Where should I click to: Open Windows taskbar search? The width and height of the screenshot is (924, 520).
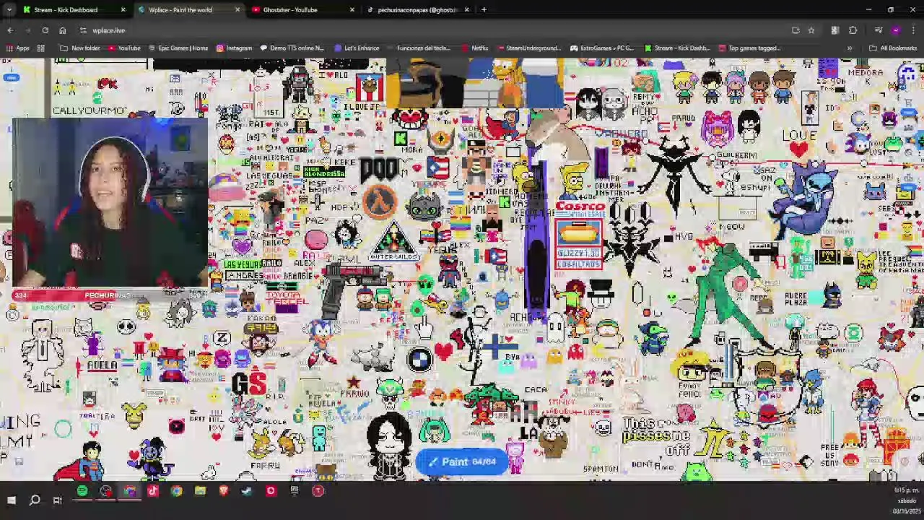[x=35, y=500]
